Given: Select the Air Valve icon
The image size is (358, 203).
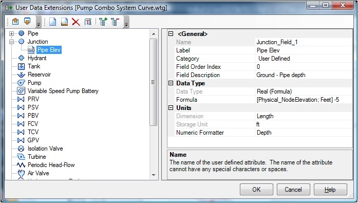Looking at the screenshot, I should click(x=21, y=173).
